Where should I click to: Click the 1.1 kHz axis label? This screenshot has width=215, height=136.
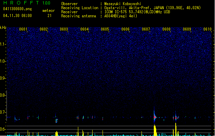pos(3,44)
